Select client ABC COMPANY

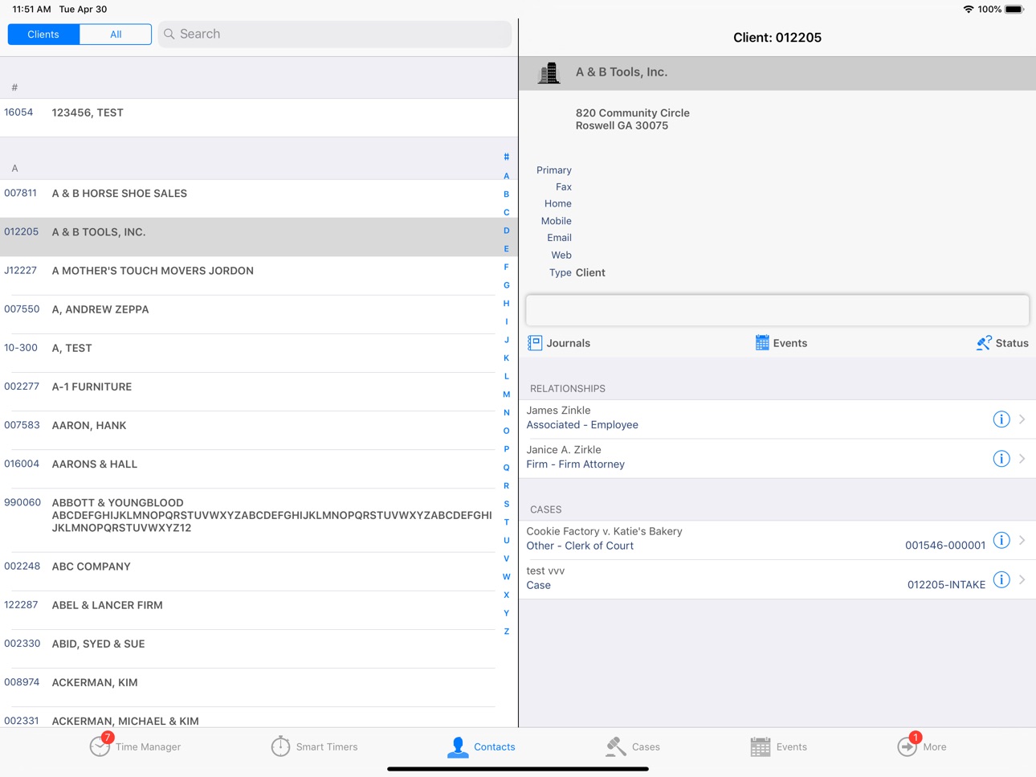tap(259, 571)
